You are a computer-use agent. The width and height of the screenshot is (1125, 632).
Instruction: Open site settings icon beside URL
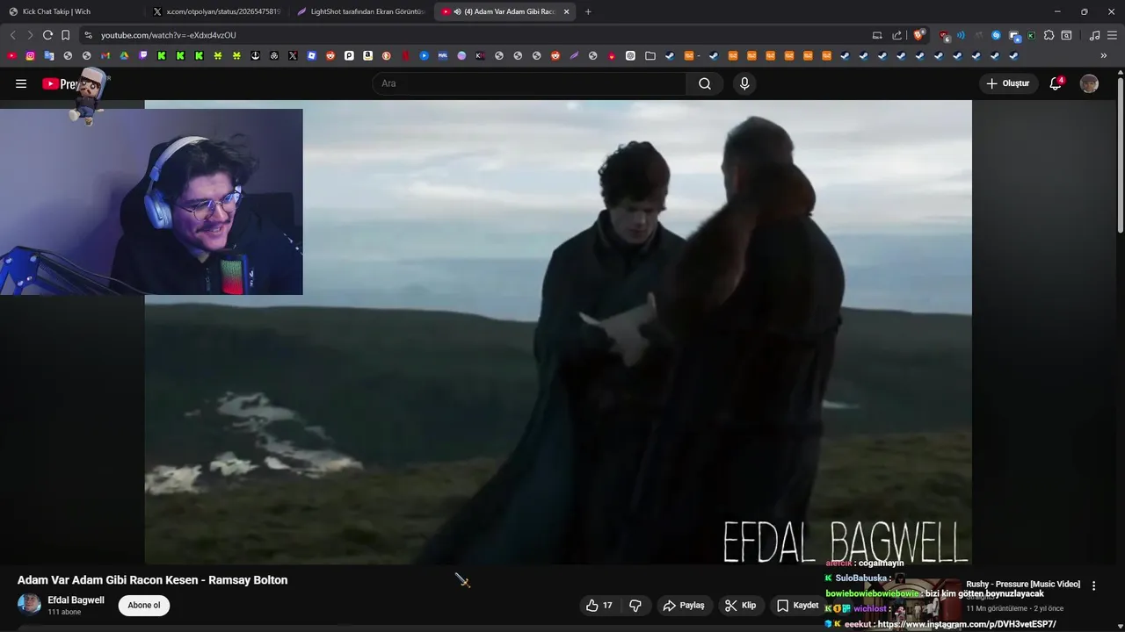(x=88, y=35)
